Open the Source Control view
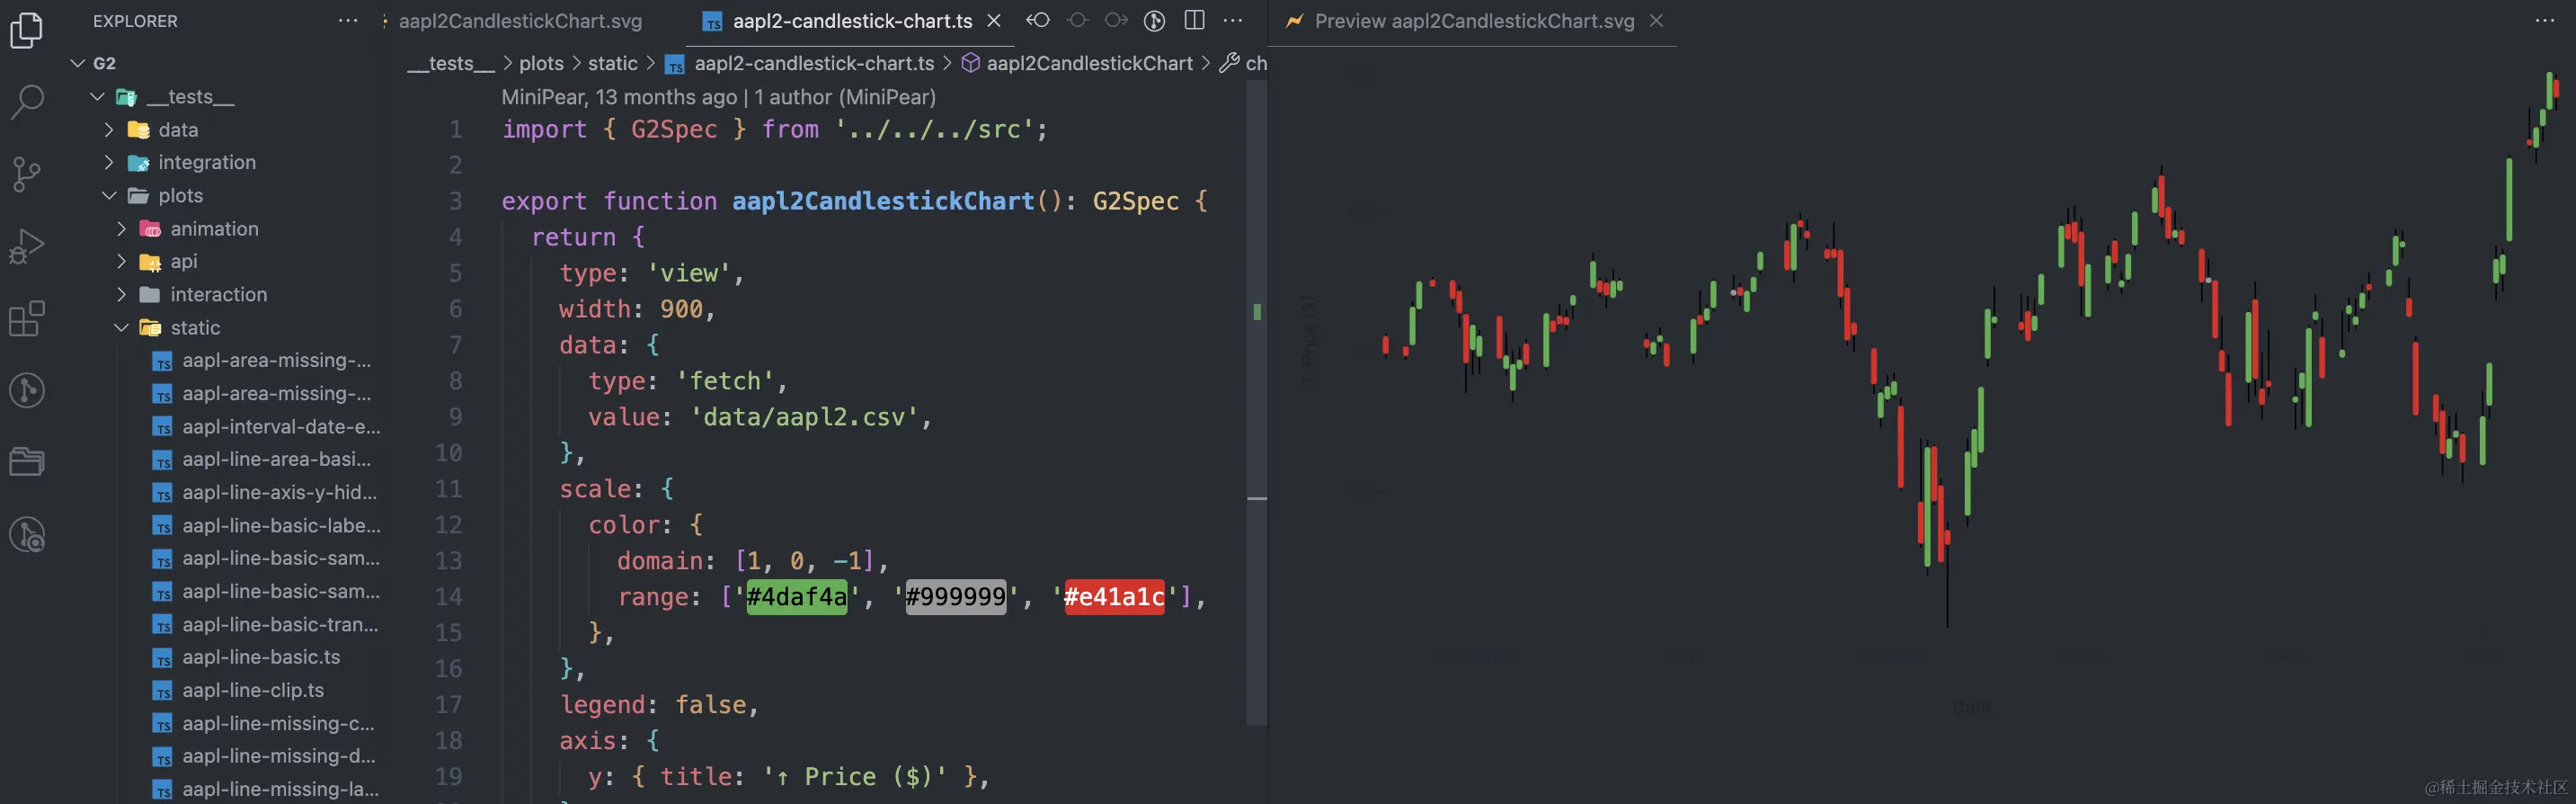2576x804 pixels. 27,173
